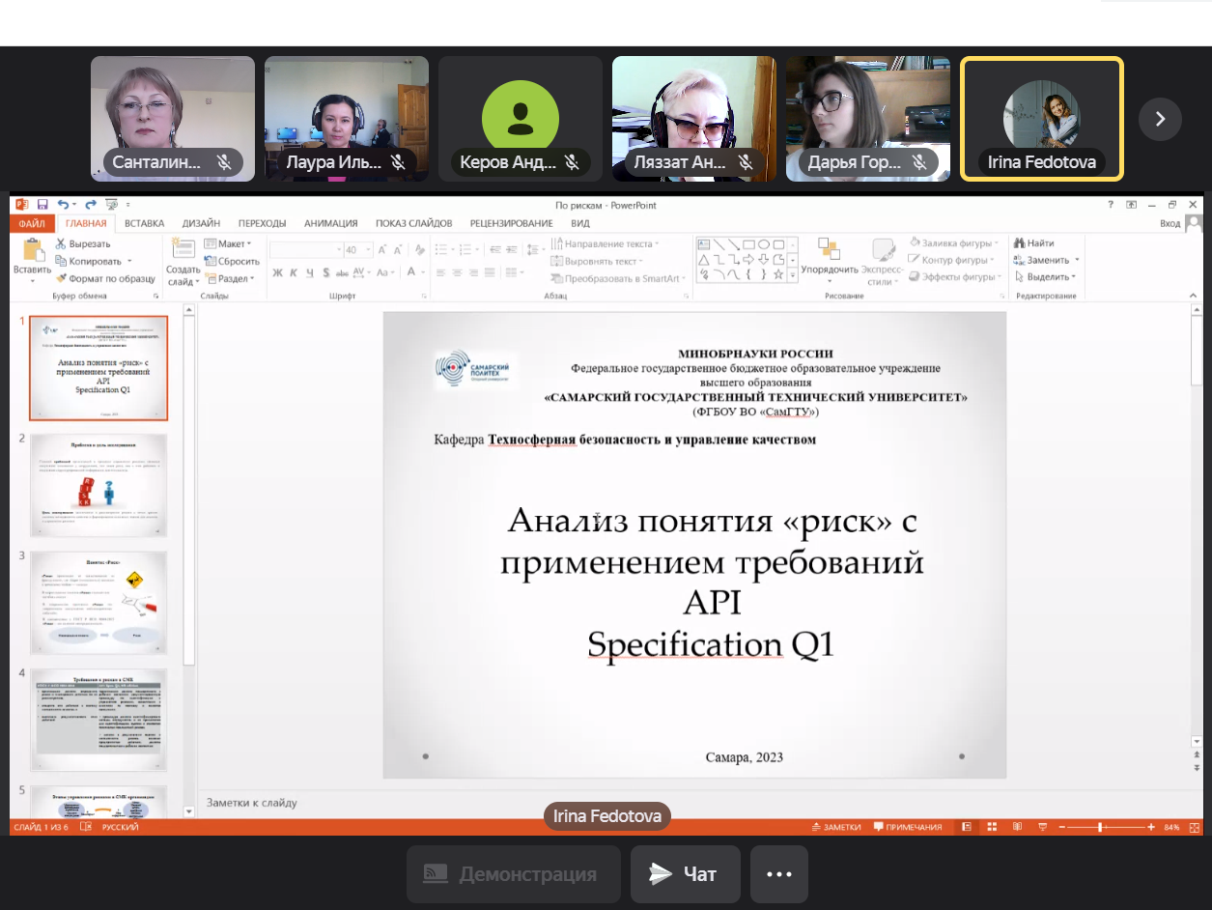Toggle ЗАМЕТКИ notes pane in status bar
The height and width of the screenshot is (910, 1212).
pos(836,828)
